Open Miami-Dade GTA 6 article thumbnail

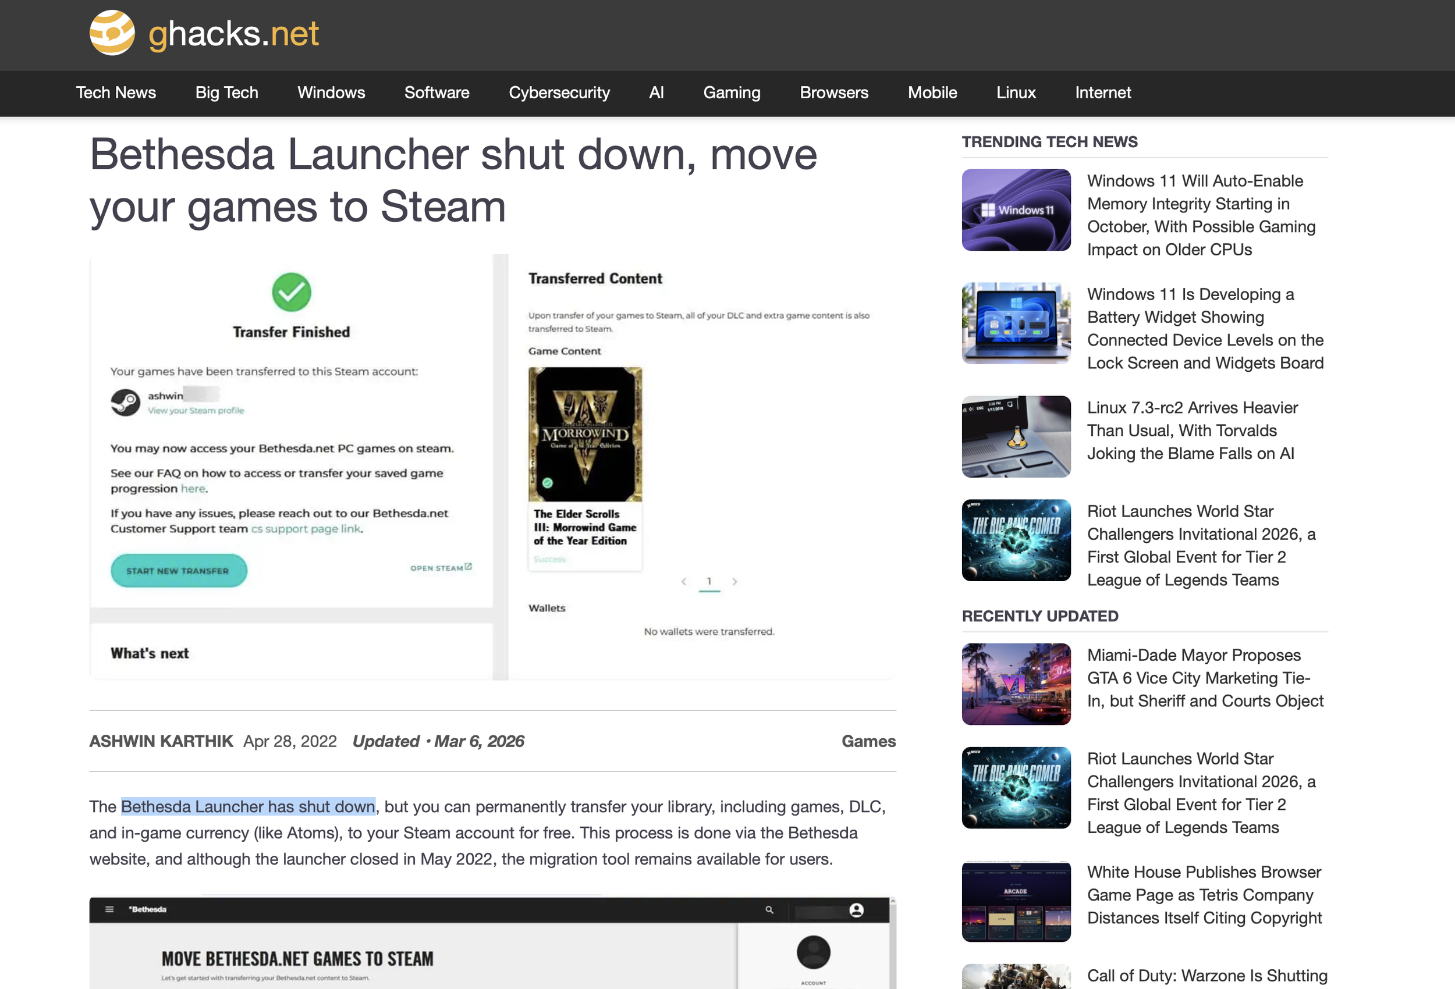(1016, 684)
